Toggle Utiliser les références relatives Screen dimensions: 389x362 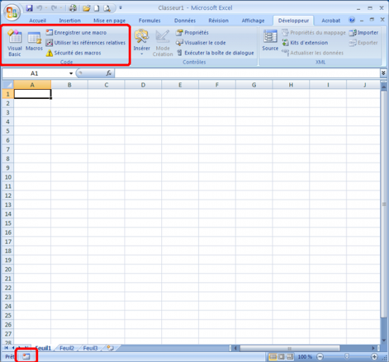click(86, 42)
